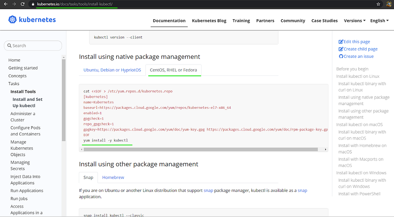This screenshot has height=217, width=394.
Task: Click the Edit this page link
Action: 357,42
